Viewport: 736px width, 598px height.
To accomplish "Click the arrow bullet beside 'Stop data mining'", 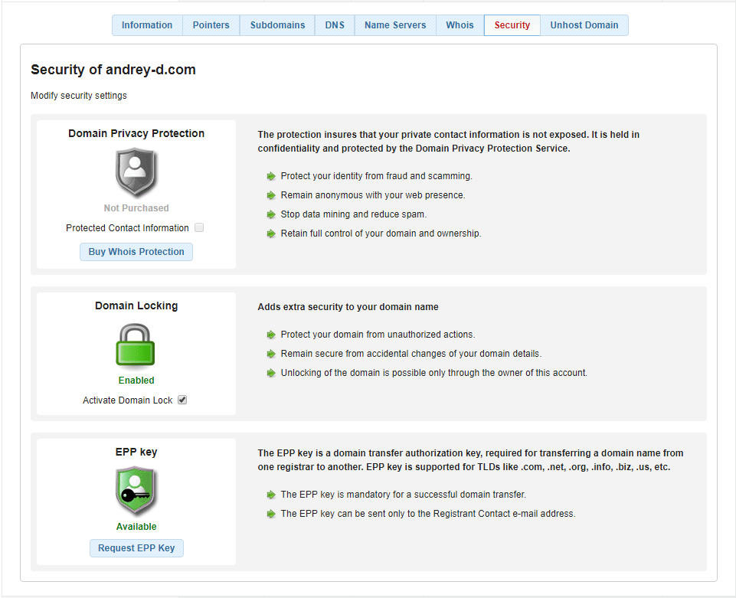I will pyautogui.click(x=271, y=214).
